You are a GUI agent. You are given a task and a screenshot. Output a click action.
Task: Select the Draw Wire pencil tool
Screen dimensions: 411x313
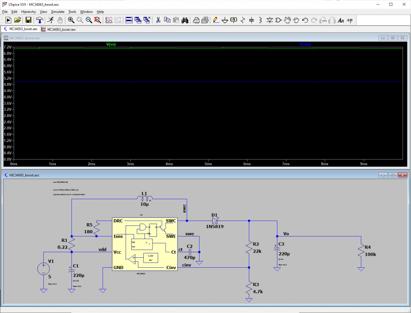(216, 20)
